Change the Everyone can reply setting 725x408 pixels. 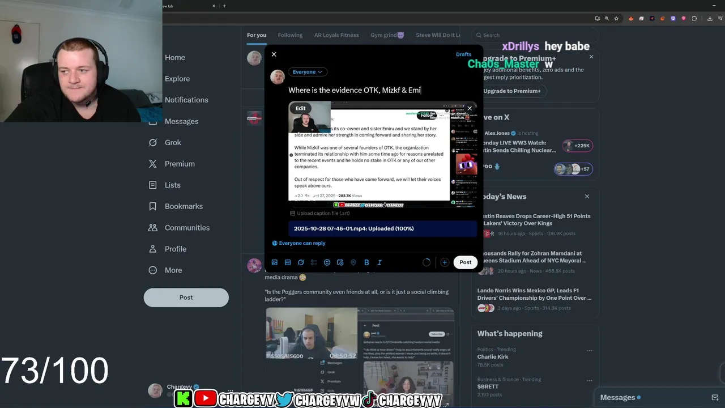(x=298, y=243)
